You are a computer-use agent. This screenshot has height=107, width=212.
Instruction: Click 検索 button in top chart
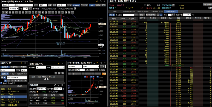coord(50,5)
